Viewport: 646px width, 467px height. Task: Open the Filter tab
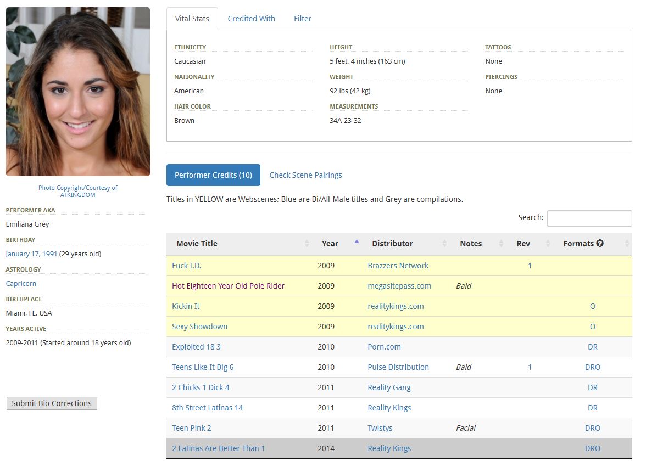302,19
